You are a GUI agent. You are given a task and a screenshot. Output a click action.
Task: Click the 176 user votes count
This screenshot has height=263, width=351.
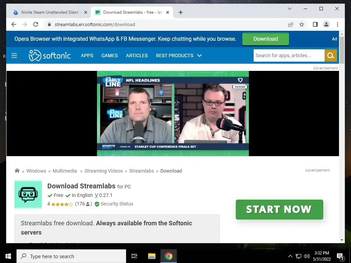(x=83, y=204)
